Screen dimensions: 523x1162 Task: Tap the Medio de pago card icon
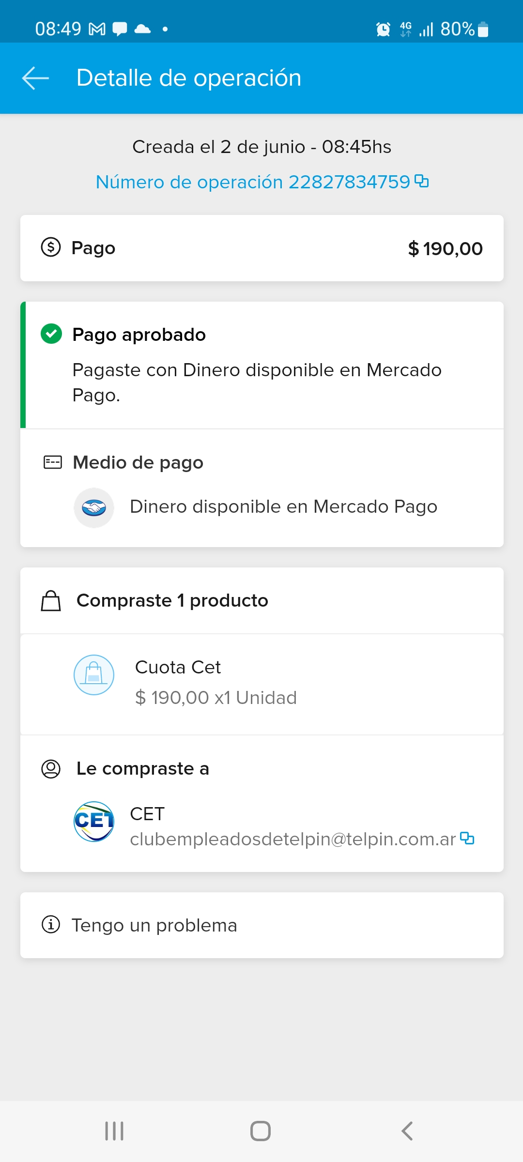click(x=52, y=462)
